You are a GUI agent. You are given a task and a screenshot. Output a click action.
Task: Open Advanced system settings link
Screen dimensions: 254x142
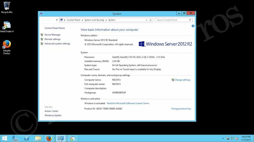pyautogui.click(x=57, y=44)
